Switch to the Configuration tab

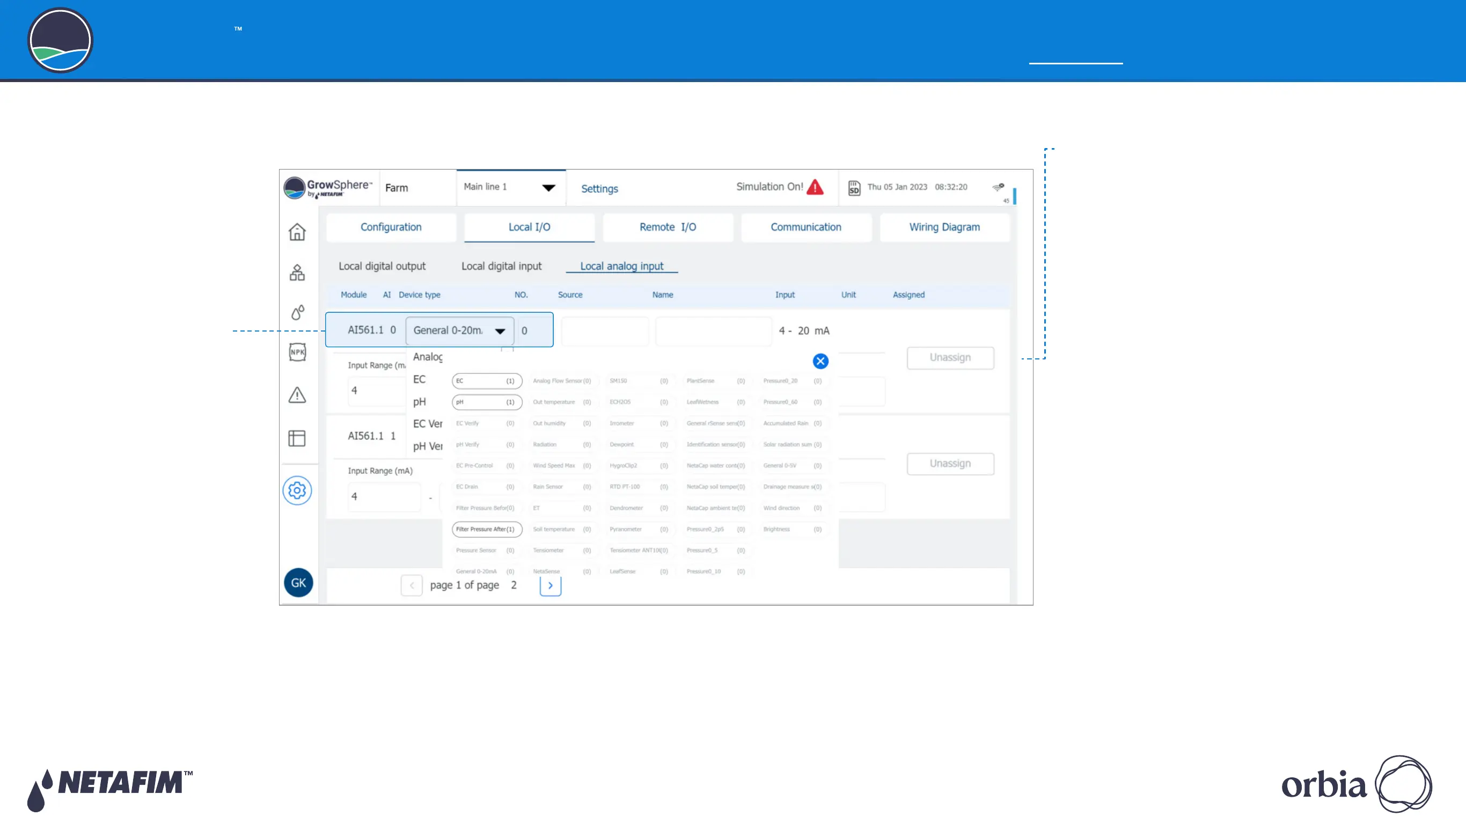tap(391, 227)
